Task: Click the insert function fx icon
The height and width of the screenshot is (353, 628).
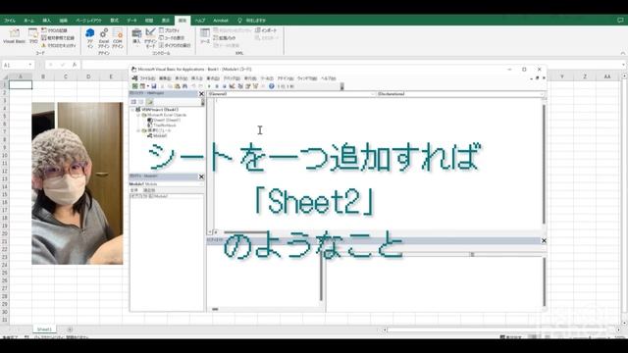Action: [75, 65]
